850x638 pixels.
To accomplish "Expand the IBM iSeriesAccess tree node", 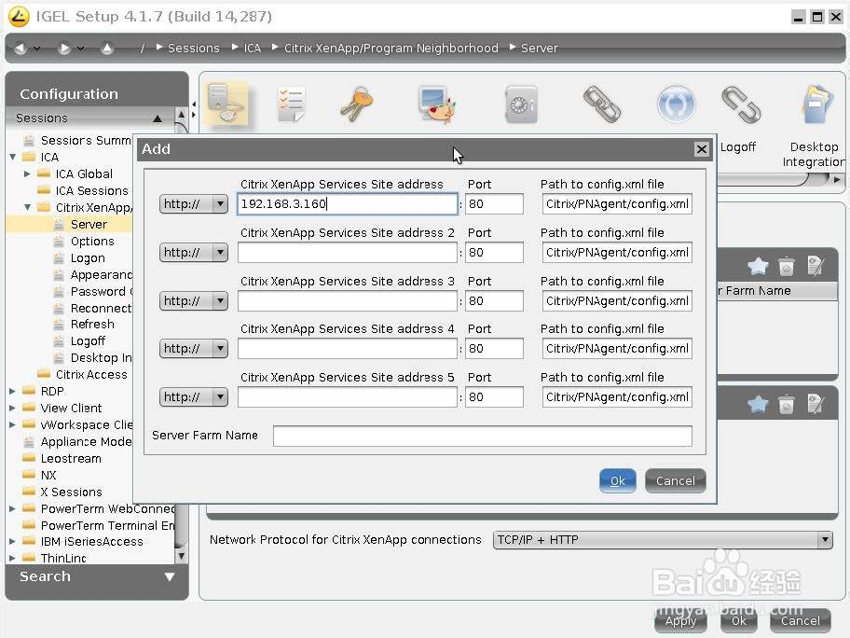I will (12, 541).
